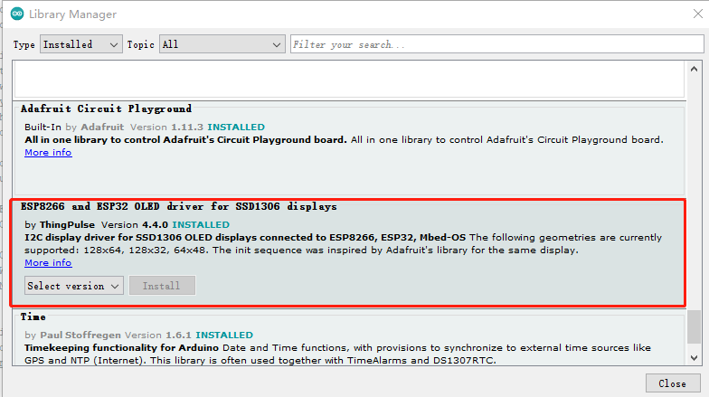Screen dimensions: 709x397
Task: Close the Library Manager window with X
Action: tap(698, 14)
